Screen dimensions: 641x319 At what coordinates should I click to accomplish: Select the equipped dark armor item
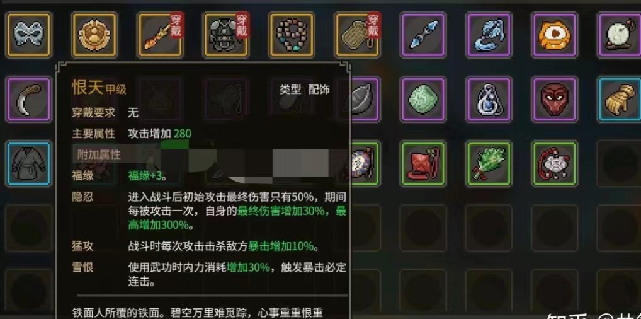(225, 35)
